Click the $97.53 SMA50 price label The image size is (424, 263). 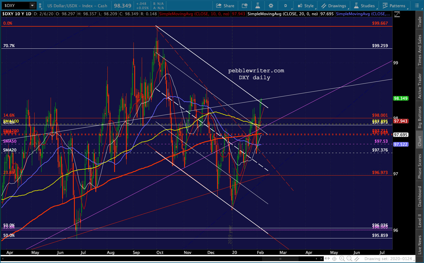tap(381, 141)
